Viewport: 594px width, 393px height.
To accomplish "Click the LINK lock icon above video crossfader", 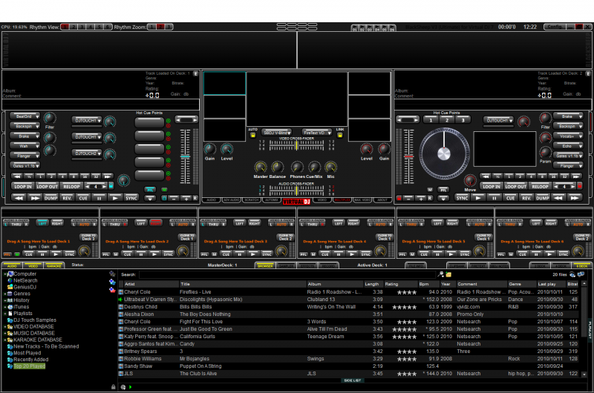I will click(x=340, y=135).
